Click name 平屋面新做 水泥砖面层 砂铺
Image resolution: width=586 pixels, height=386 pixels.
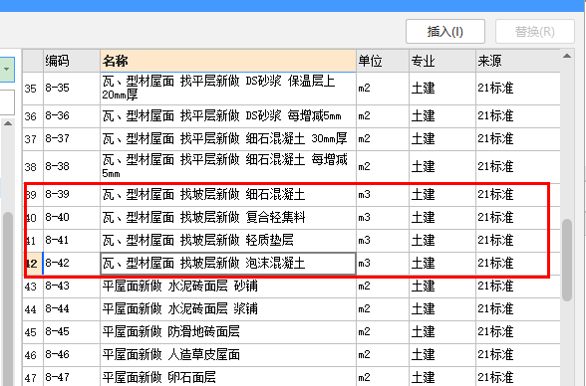pos(228,287)
